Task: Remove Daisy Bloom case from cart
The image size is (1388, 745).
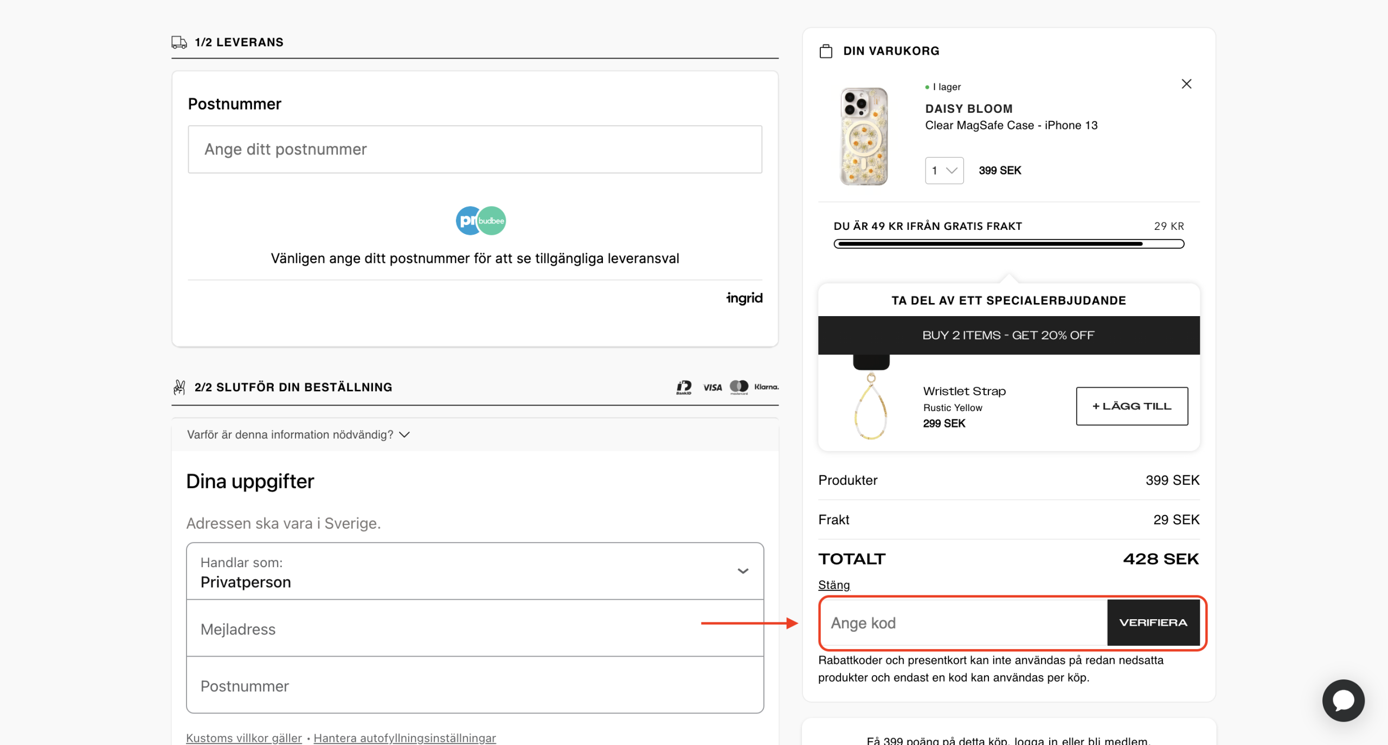Action: [x=1186, y=84]
